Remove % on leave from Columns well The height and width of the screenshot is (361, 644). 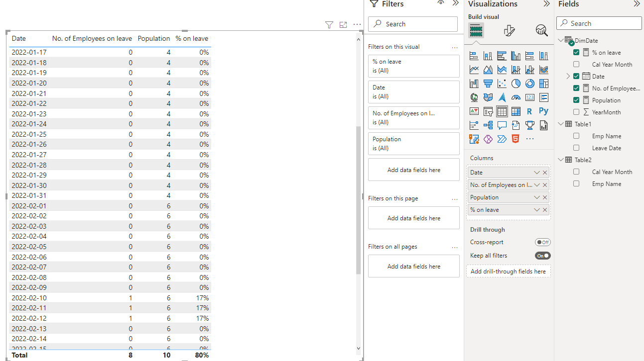(x=545, y=210)
